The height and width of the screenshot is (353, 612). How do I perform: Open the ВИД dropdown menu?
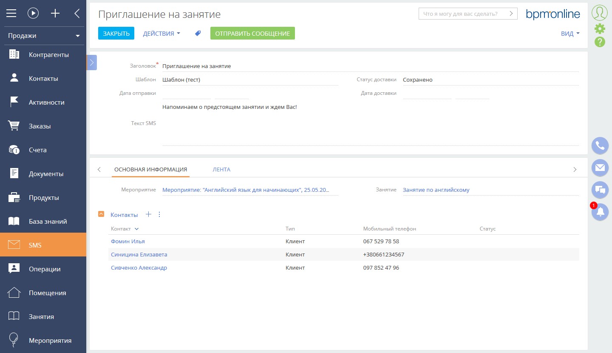(x=569, y=33)
